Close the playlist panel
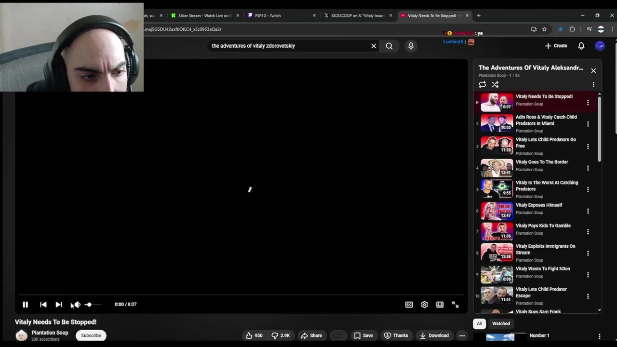 pos(593,71)
